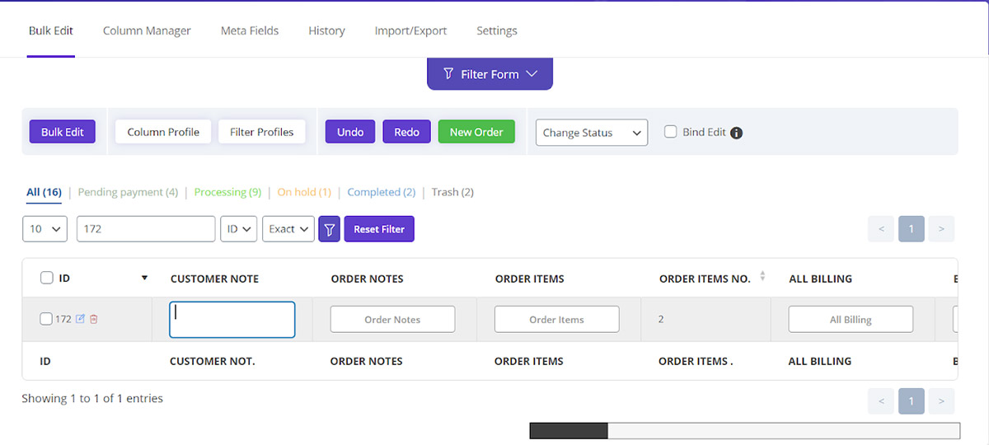Go to the previous page arrow above table
Image resolution: width=989 pixels, height=445 pixels.
(x=881, y=229)
